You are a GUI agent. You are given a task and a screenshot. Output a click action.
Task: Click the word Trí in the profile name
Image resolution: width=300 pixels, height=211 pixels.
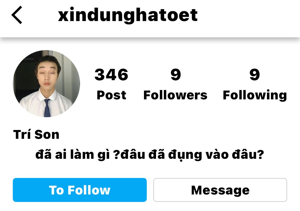click(22, 134)
